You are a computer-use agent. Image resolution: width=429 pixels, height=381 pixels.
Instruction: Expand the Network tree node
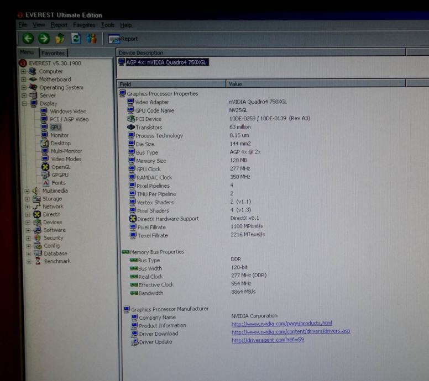click(x=27, y=207)
